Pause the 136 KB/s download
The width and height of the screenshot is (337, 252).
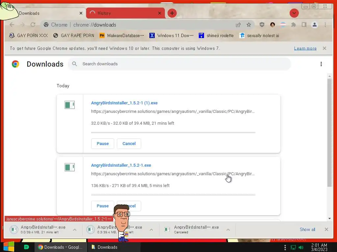click(x=103, y=206)
